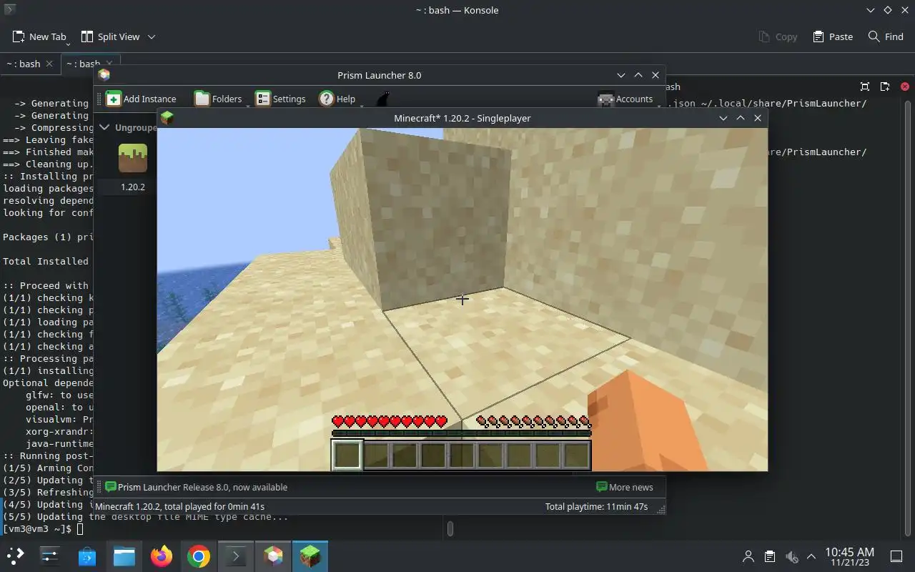915x572 pixels.
Task: Switch to Konsole via taskbar icon
Action: pos(236,556)
